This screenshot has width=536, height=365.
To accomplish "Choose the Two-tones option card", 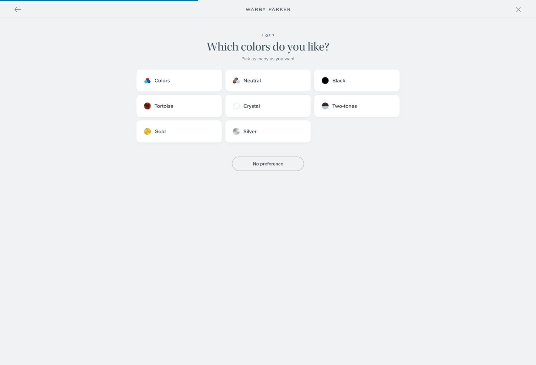I will click(357, 106).
